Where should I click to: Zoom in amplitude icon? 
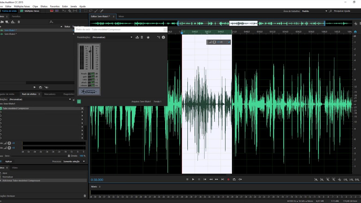[316, 180]
